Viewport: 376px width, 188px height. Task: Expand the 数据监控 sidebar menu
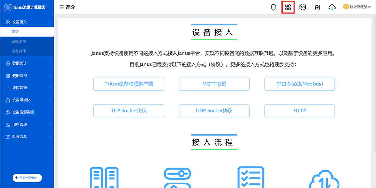tap(27, 76)
